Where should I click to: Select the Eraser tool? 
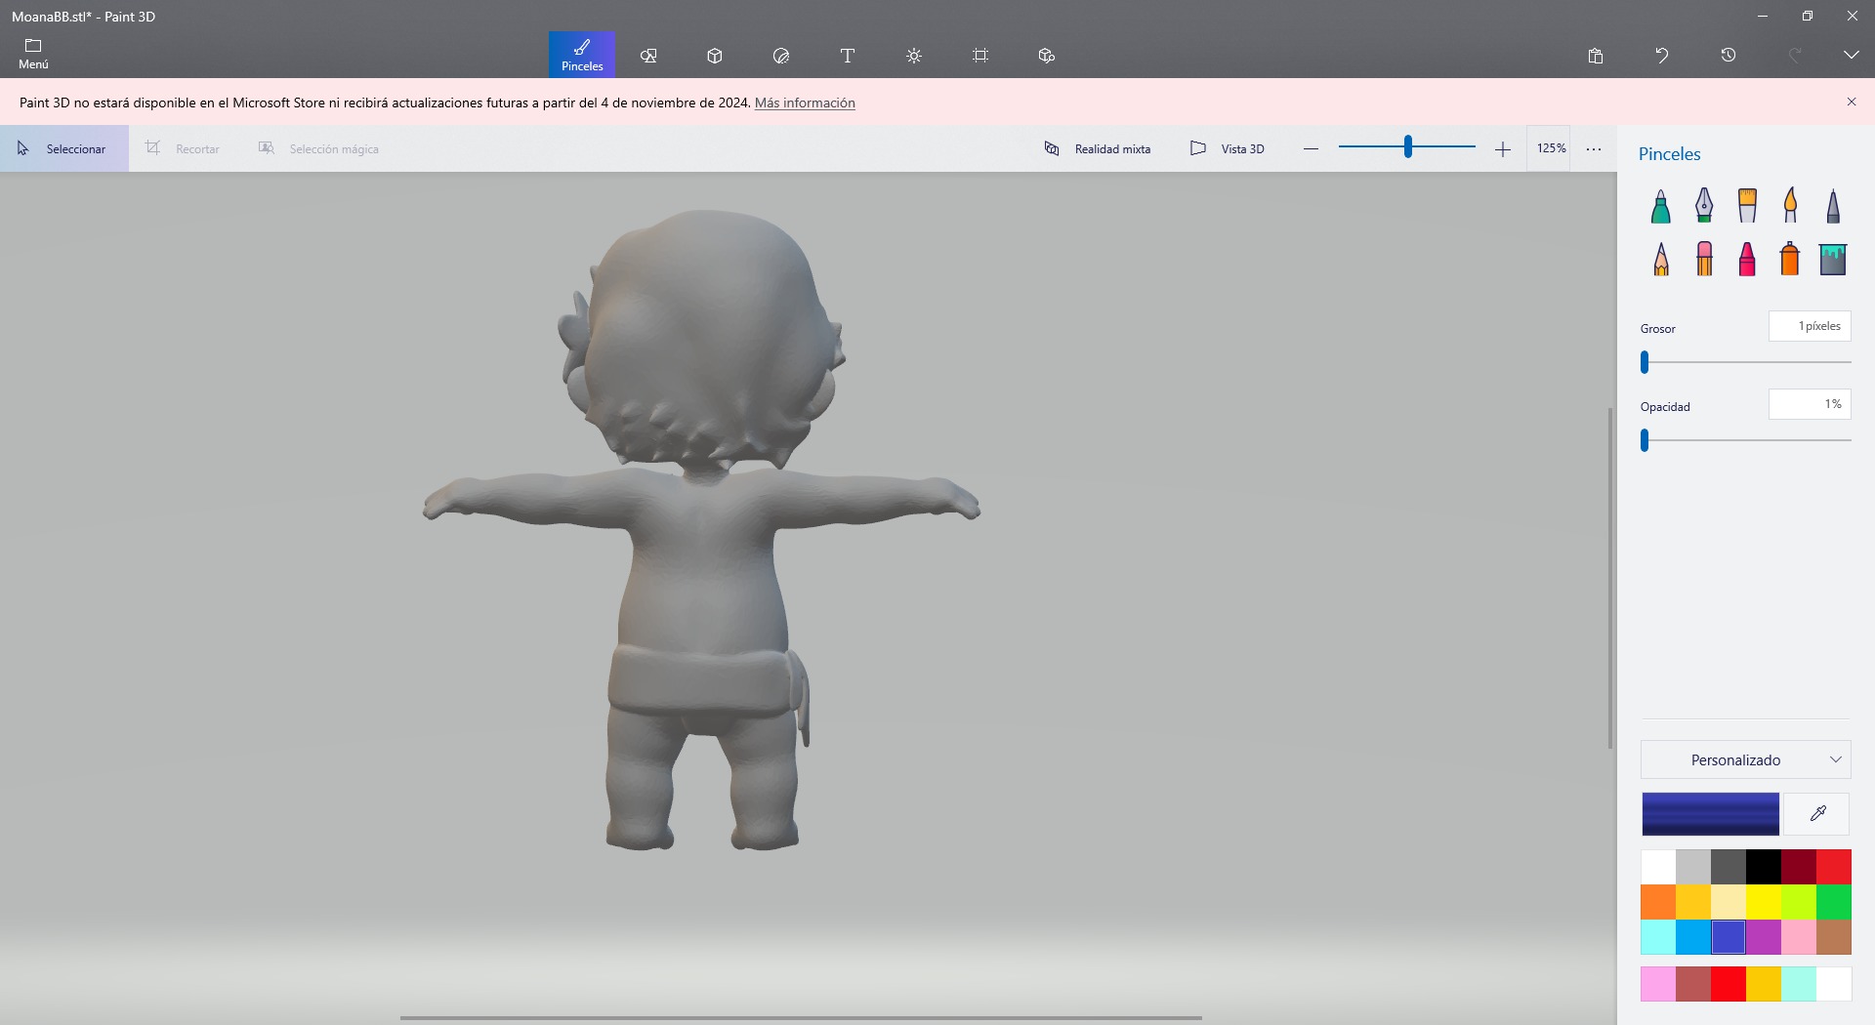tap(1704, 259)
